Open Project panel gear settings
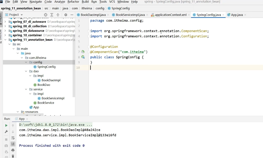 66,15
